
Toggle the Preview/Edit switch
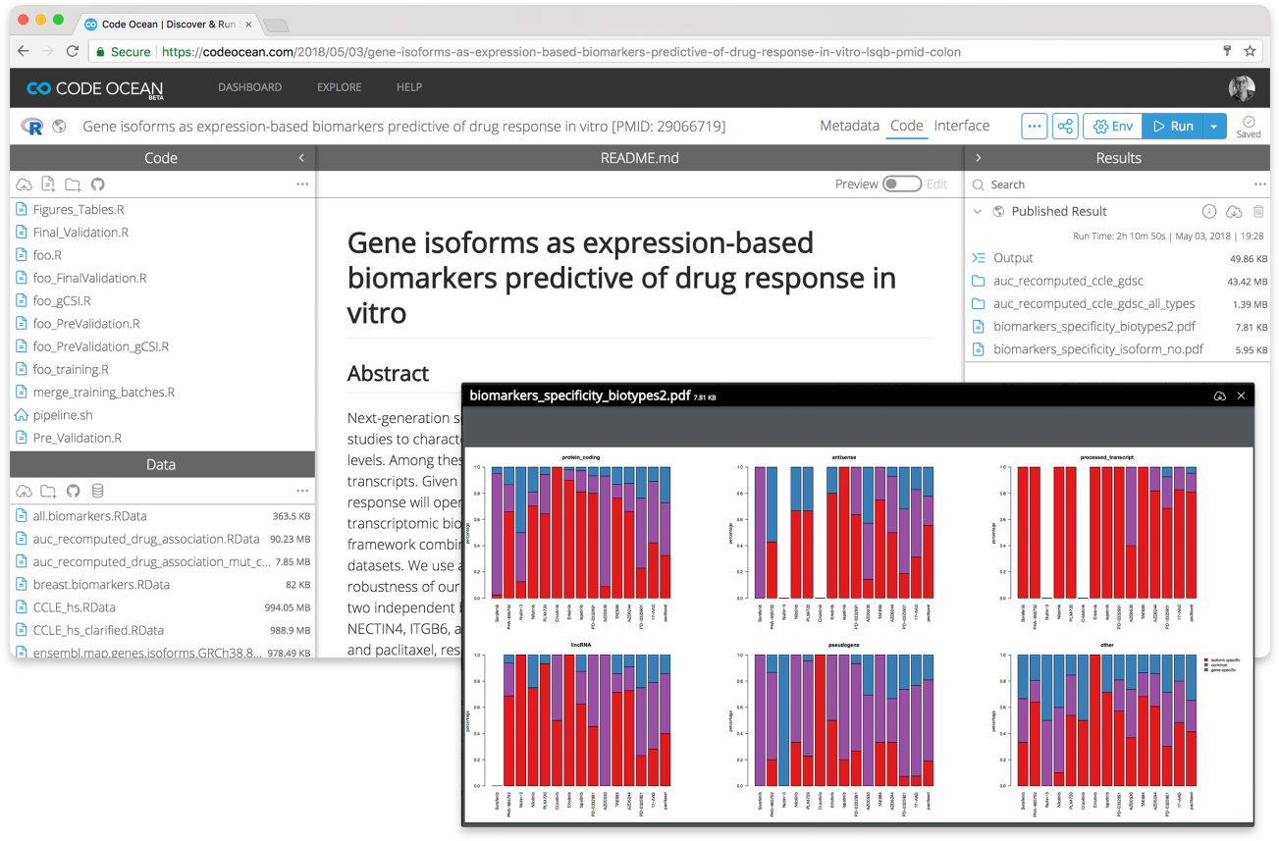901,184
